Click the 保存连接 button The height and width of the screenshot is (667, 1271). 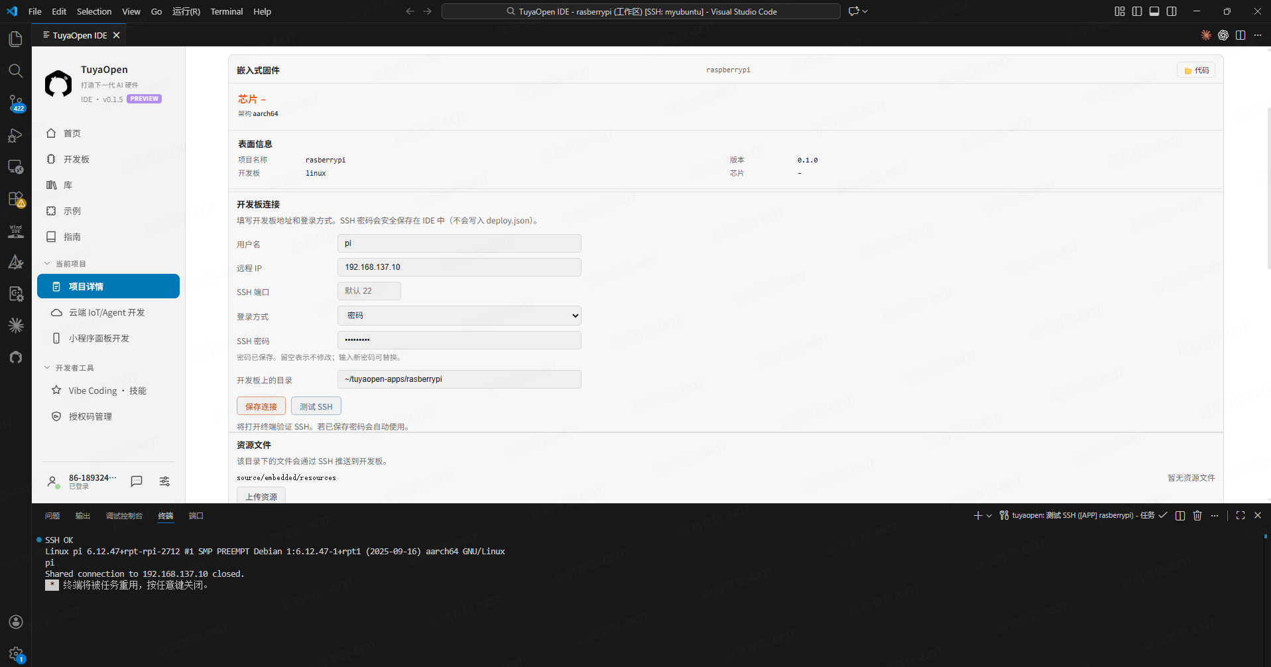[x=261, y=406]
